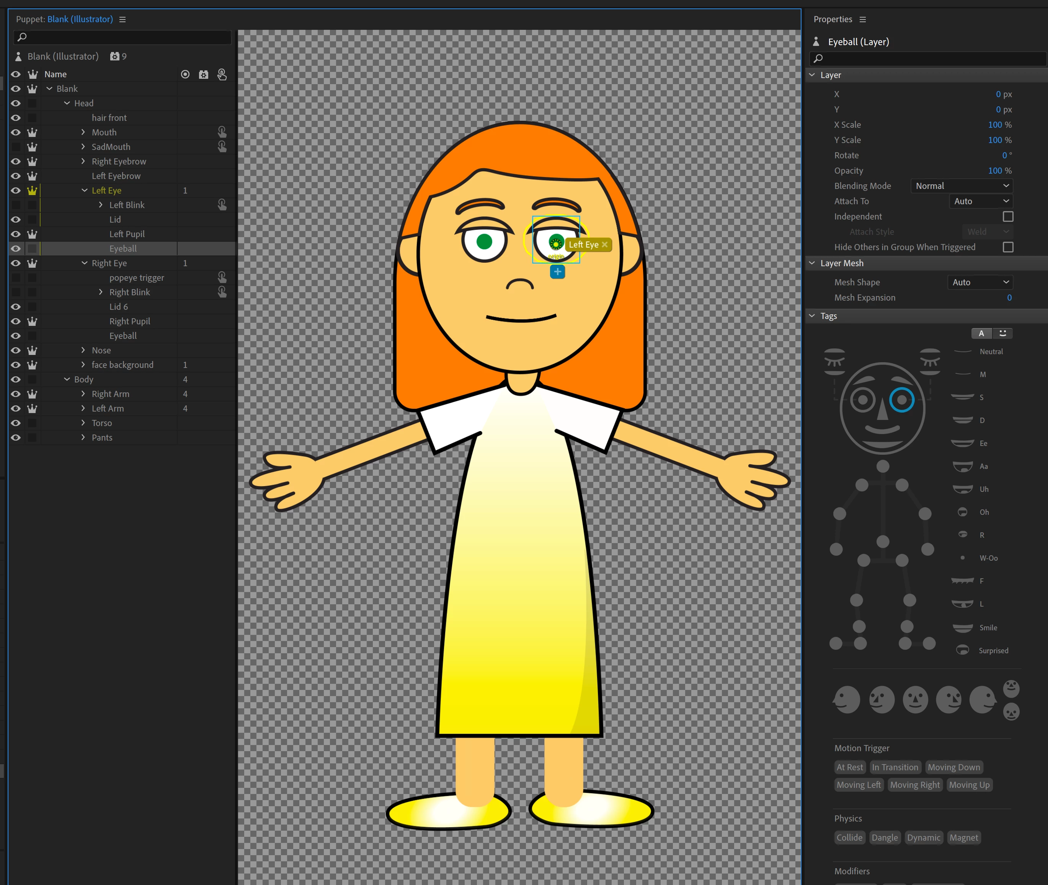Click the layer search field in the Puppet panel
This screenshot has height=885, width=1048.
pos(123,37)
